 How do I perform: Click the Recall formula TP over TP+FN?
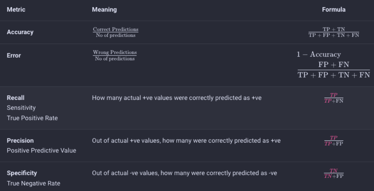(334, 98)
